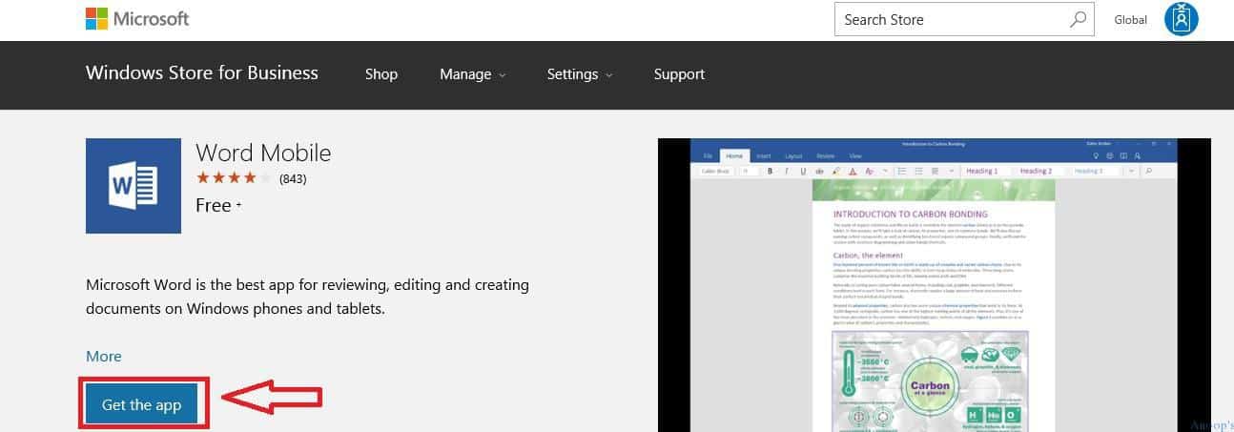
Task: Open the Support menu item
Action: (x=679, y=74)
